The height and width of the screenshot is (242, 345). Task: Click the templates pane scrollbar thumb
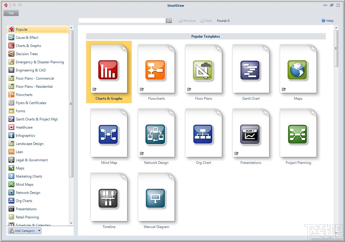tap(336, 48)
